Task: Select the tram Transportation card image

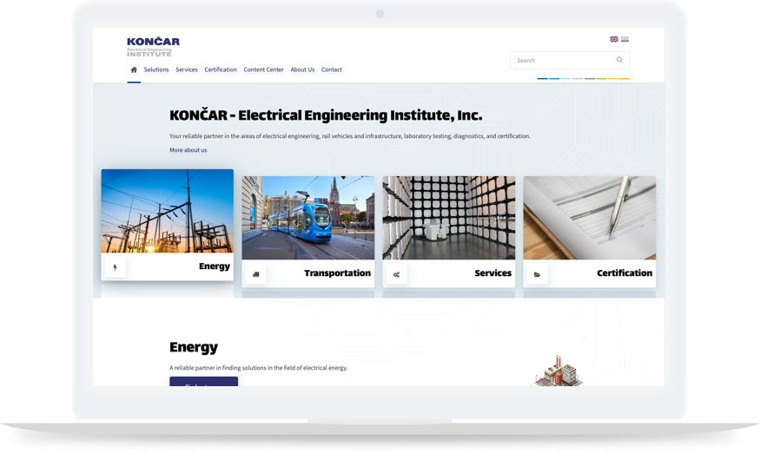Action: 308,218
